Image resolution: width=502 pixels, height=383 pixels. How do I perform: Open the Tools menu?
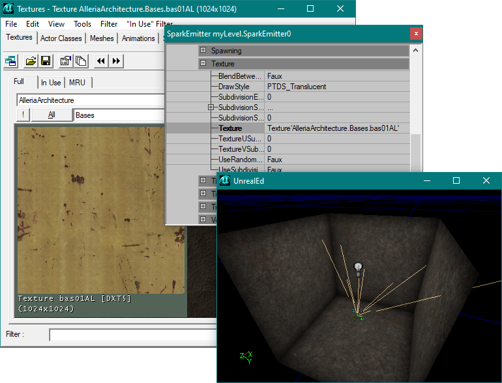[x=83, y=24]
